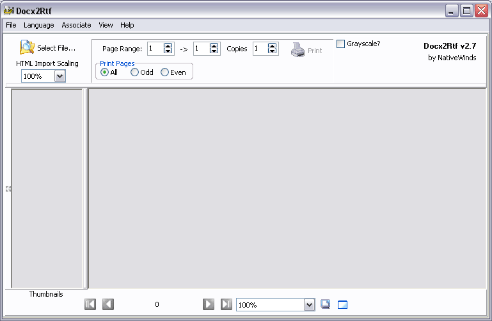
Task: Enable the Grayscale checkbox
Action: click(x=340, y=44)
